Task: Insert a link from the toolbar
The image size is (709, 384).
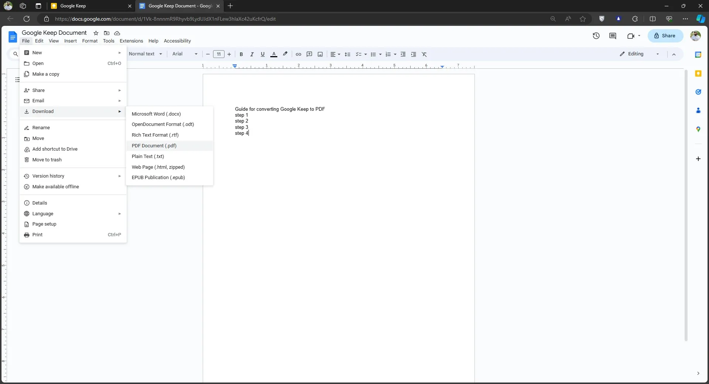Action: (x=298, y=54)
